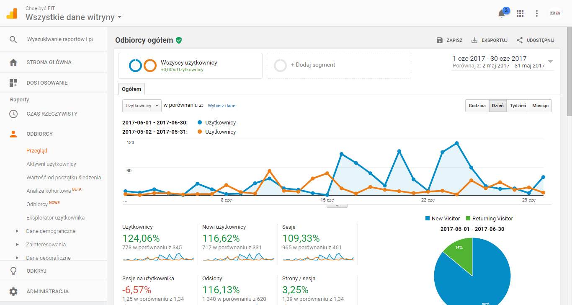Open the notifications bell with 3 alerts
The height and width of the screenshot is (305, 572).
click(x=502, y=13)
